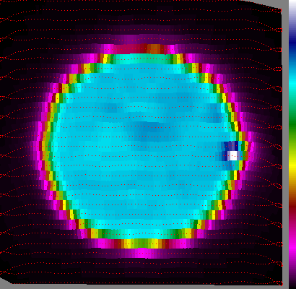Click the orange-brown patch on the disk's top rim

pyautogui.click(x=154, y=49)
